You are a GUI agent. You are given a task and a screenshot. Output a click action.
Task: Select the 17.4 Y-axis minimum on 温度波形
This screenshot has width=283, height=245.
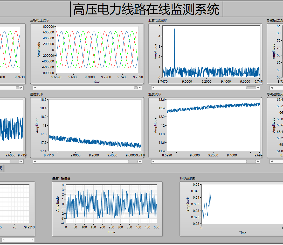(x=43, y=151)
